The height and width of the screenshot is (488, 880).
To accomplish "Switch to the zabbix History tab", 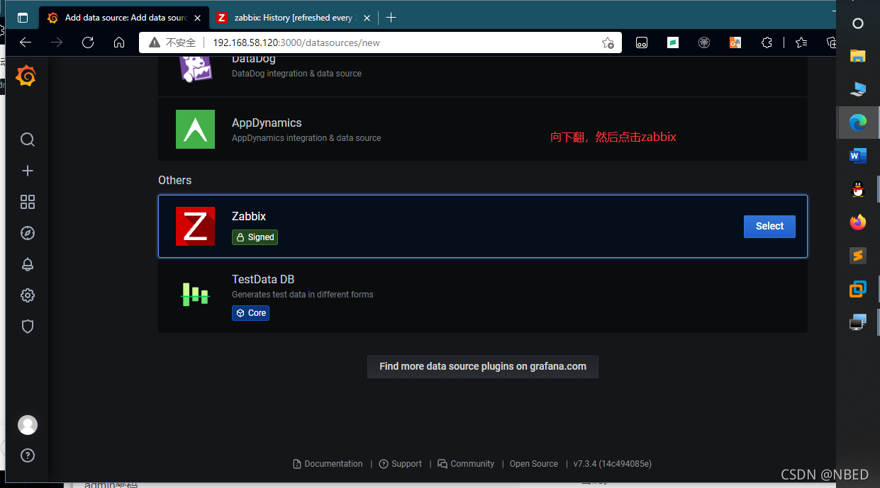I will (x=294, y=18).
